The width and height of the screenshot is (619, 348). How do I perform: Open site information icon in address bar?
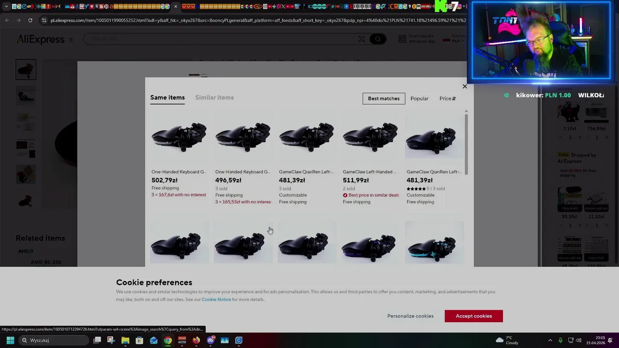click(44, 20)
